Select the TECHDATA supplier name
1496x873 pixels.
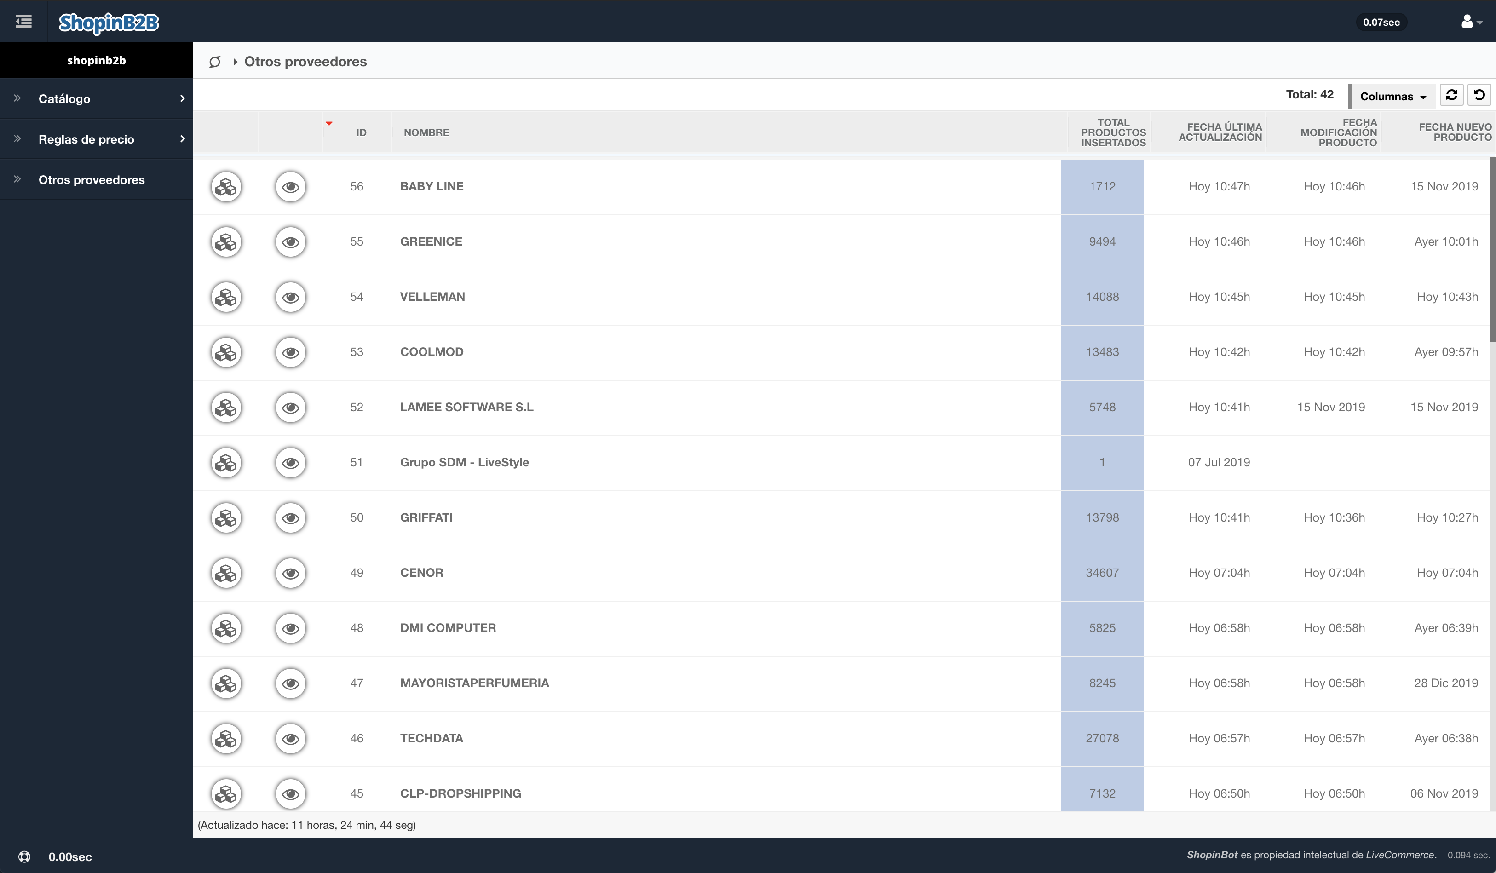click(431, 738)
